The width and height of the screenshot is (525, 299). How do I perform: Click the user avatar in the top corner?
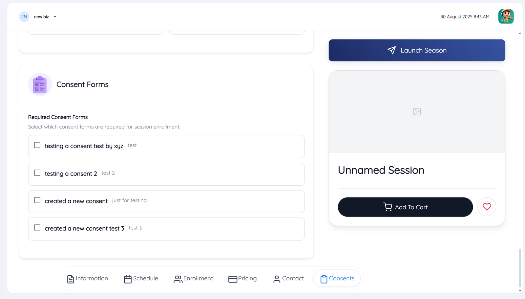pyautogui.click(x=506, y=16)
